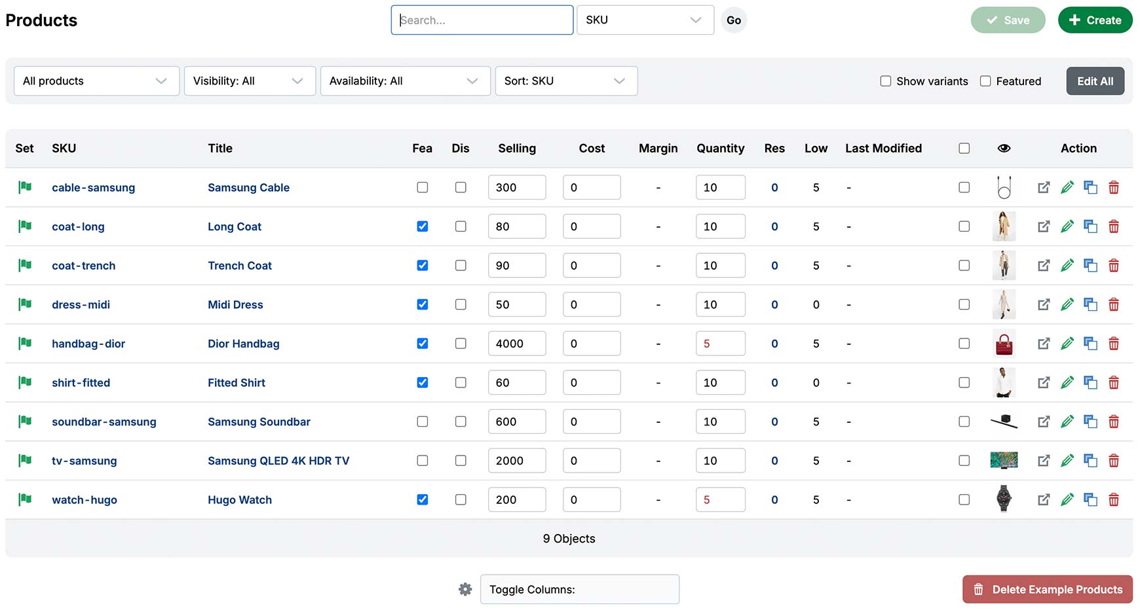Sort by the Selling column header

[516, 149]
